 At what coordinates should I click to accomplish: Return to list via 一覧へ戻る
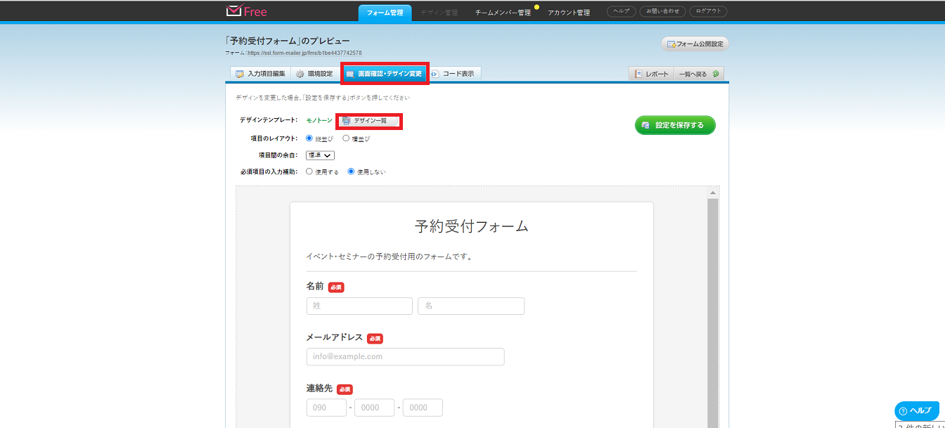click(698, 74)
